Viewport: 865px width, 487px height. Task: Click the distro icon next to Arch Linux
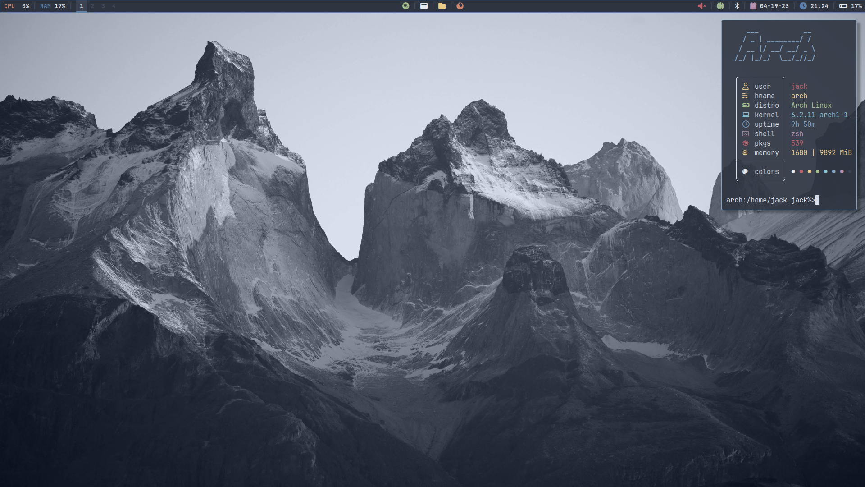[x=746, y=105]
